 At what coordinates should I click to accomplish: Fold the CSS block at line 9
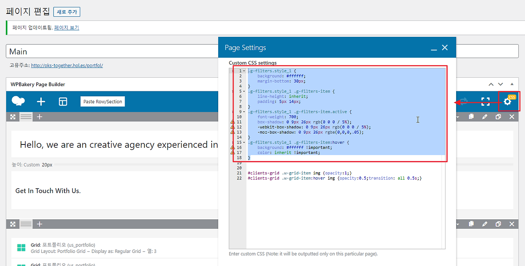244,112
